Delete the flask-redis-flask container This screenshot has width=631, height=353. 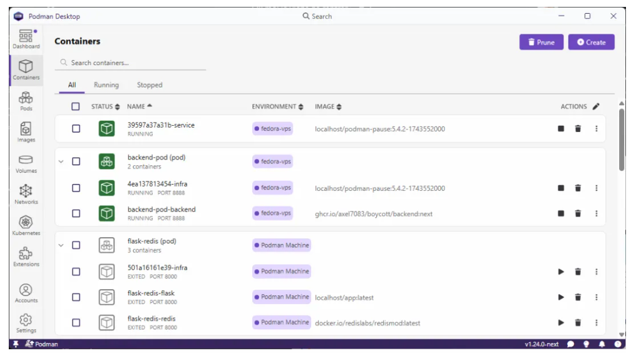coord(578,297)
